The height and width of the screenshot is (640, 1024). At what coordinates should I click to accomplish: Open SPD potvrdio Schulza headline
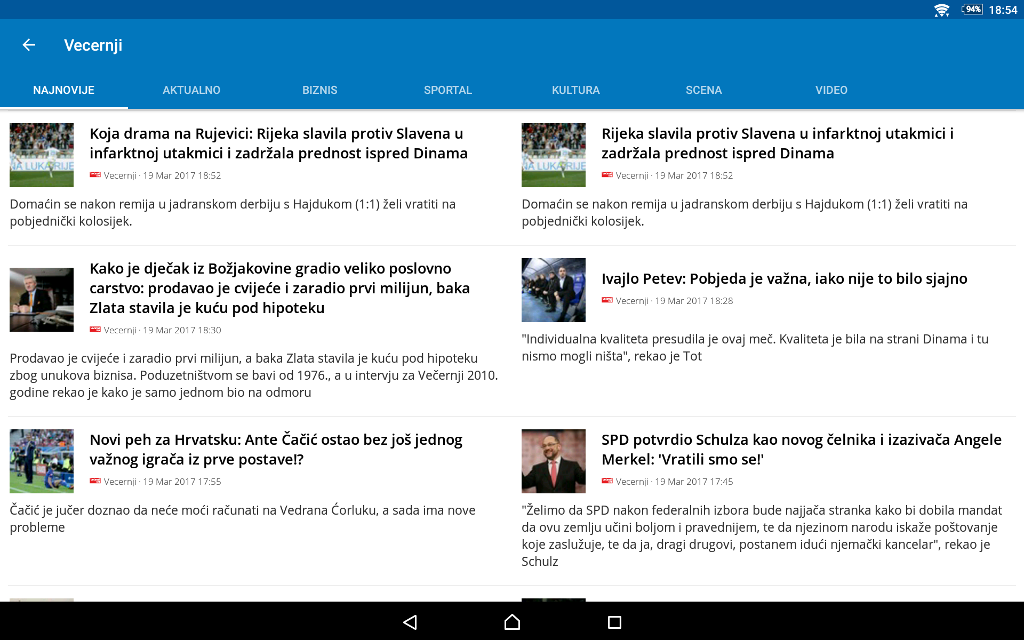[801, 449]
